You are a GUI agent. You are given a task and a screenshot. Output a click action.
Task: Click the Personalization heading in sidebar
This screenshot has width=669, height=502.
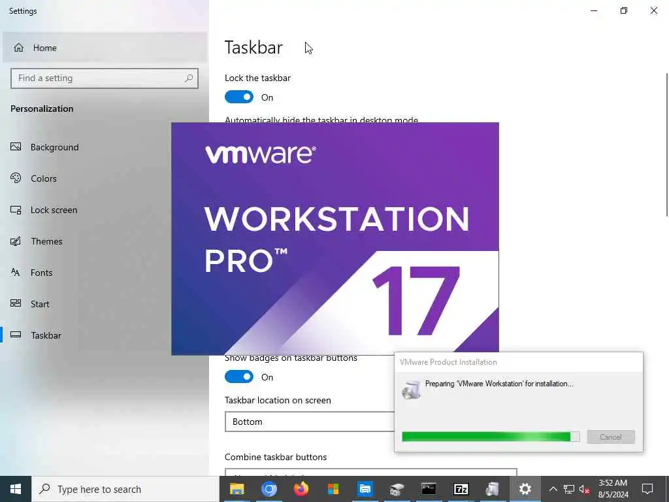42,109
